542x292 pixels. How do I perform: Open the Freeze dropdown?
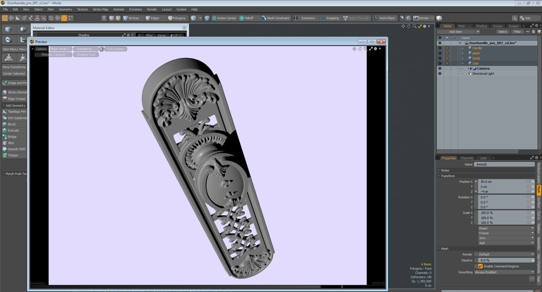pos(506,233)
